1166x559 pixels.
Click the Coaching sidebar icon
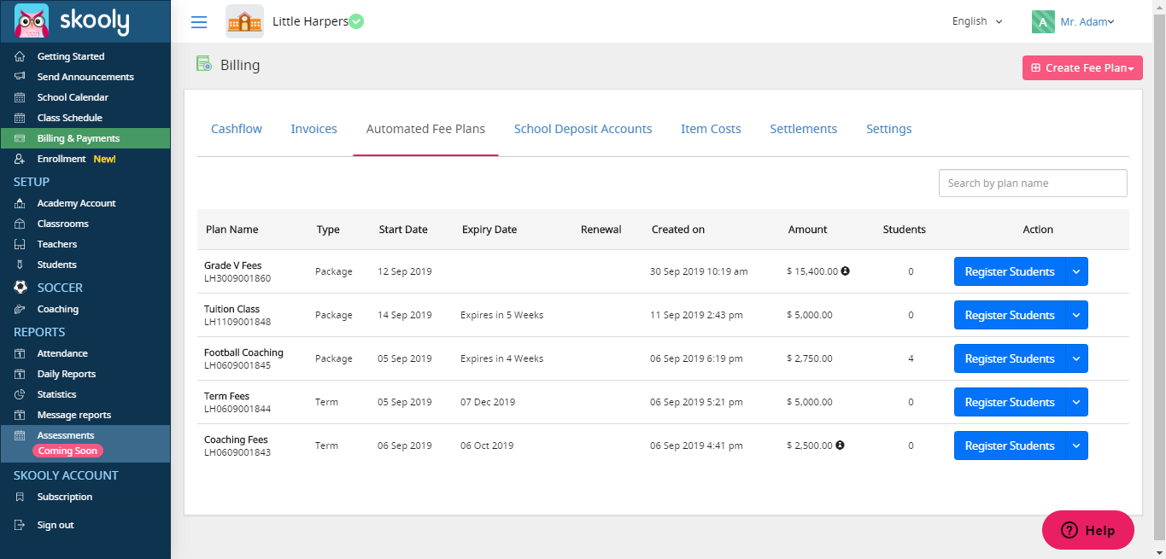20,309
